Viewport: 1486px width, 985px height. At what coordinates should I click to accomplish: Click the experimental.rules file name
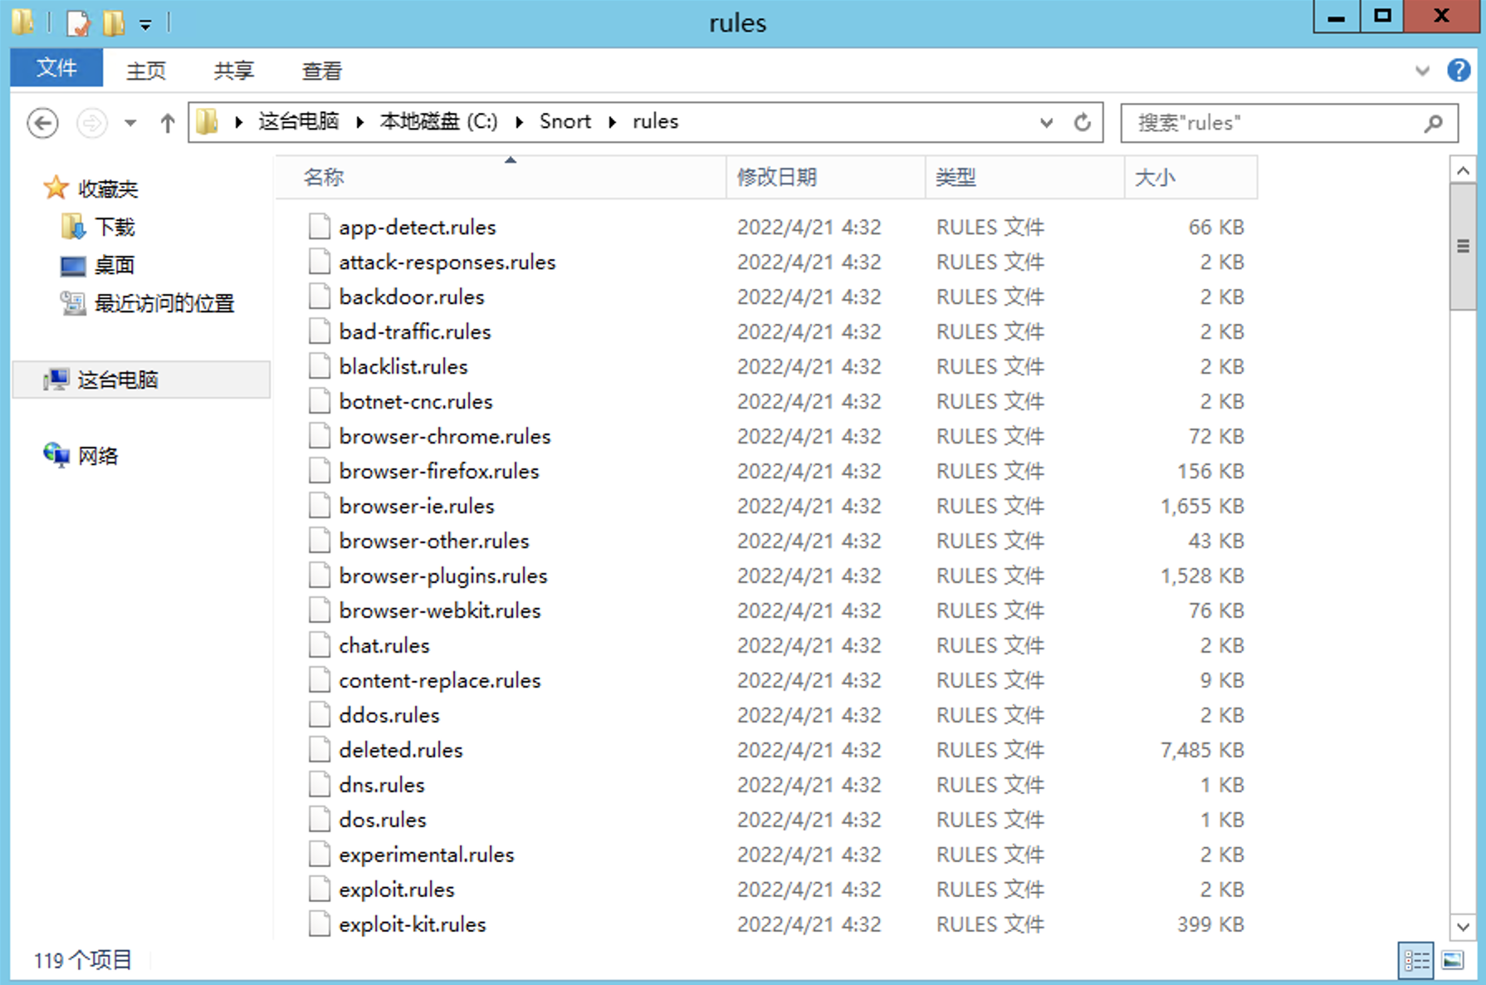[x=427, y=855]
